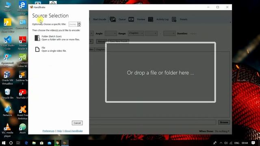Select Control Panel desktop icon
The height and width of the screenshot is (146, 260).
23,24
